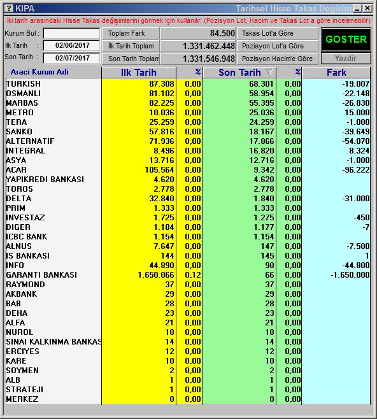Click the Ilk Tarih date field 02/06/2017

click(x=71, y=45)
